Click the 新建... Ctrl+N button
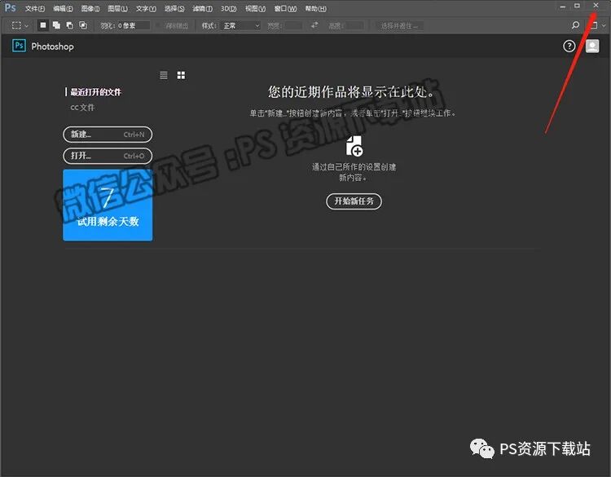Image resolution: width=611 pixels, height=477 pixels. (108, 135)
